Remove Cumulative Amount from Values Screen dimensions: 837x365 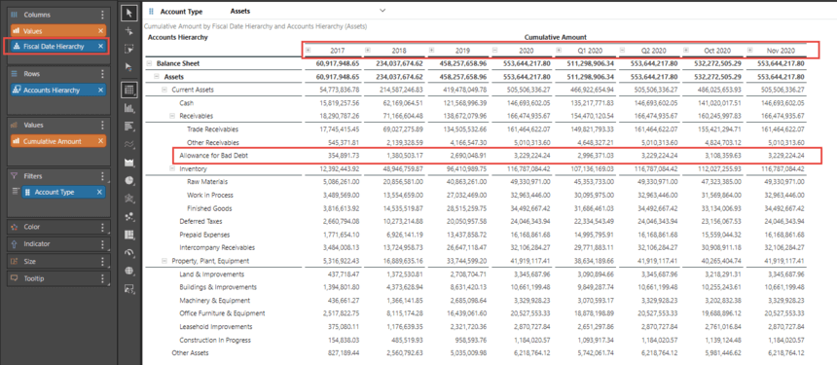point(101,141)
